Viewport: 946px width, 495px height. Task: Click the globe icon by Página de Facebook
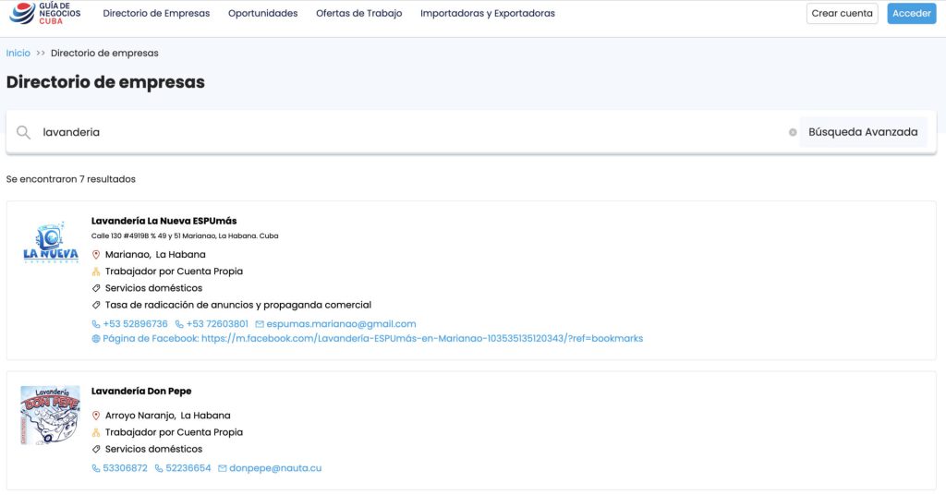pos(96,339)
